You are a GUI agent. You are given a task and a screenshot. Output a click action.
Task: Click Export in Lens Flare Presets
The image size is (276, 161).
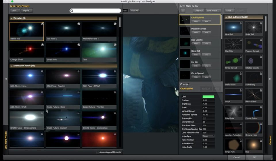coord(27,11)
